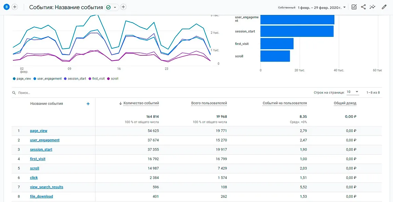Open the rows per page dropdown
Viewport: 393px width, 202px height.
click(x=353, y=92)
